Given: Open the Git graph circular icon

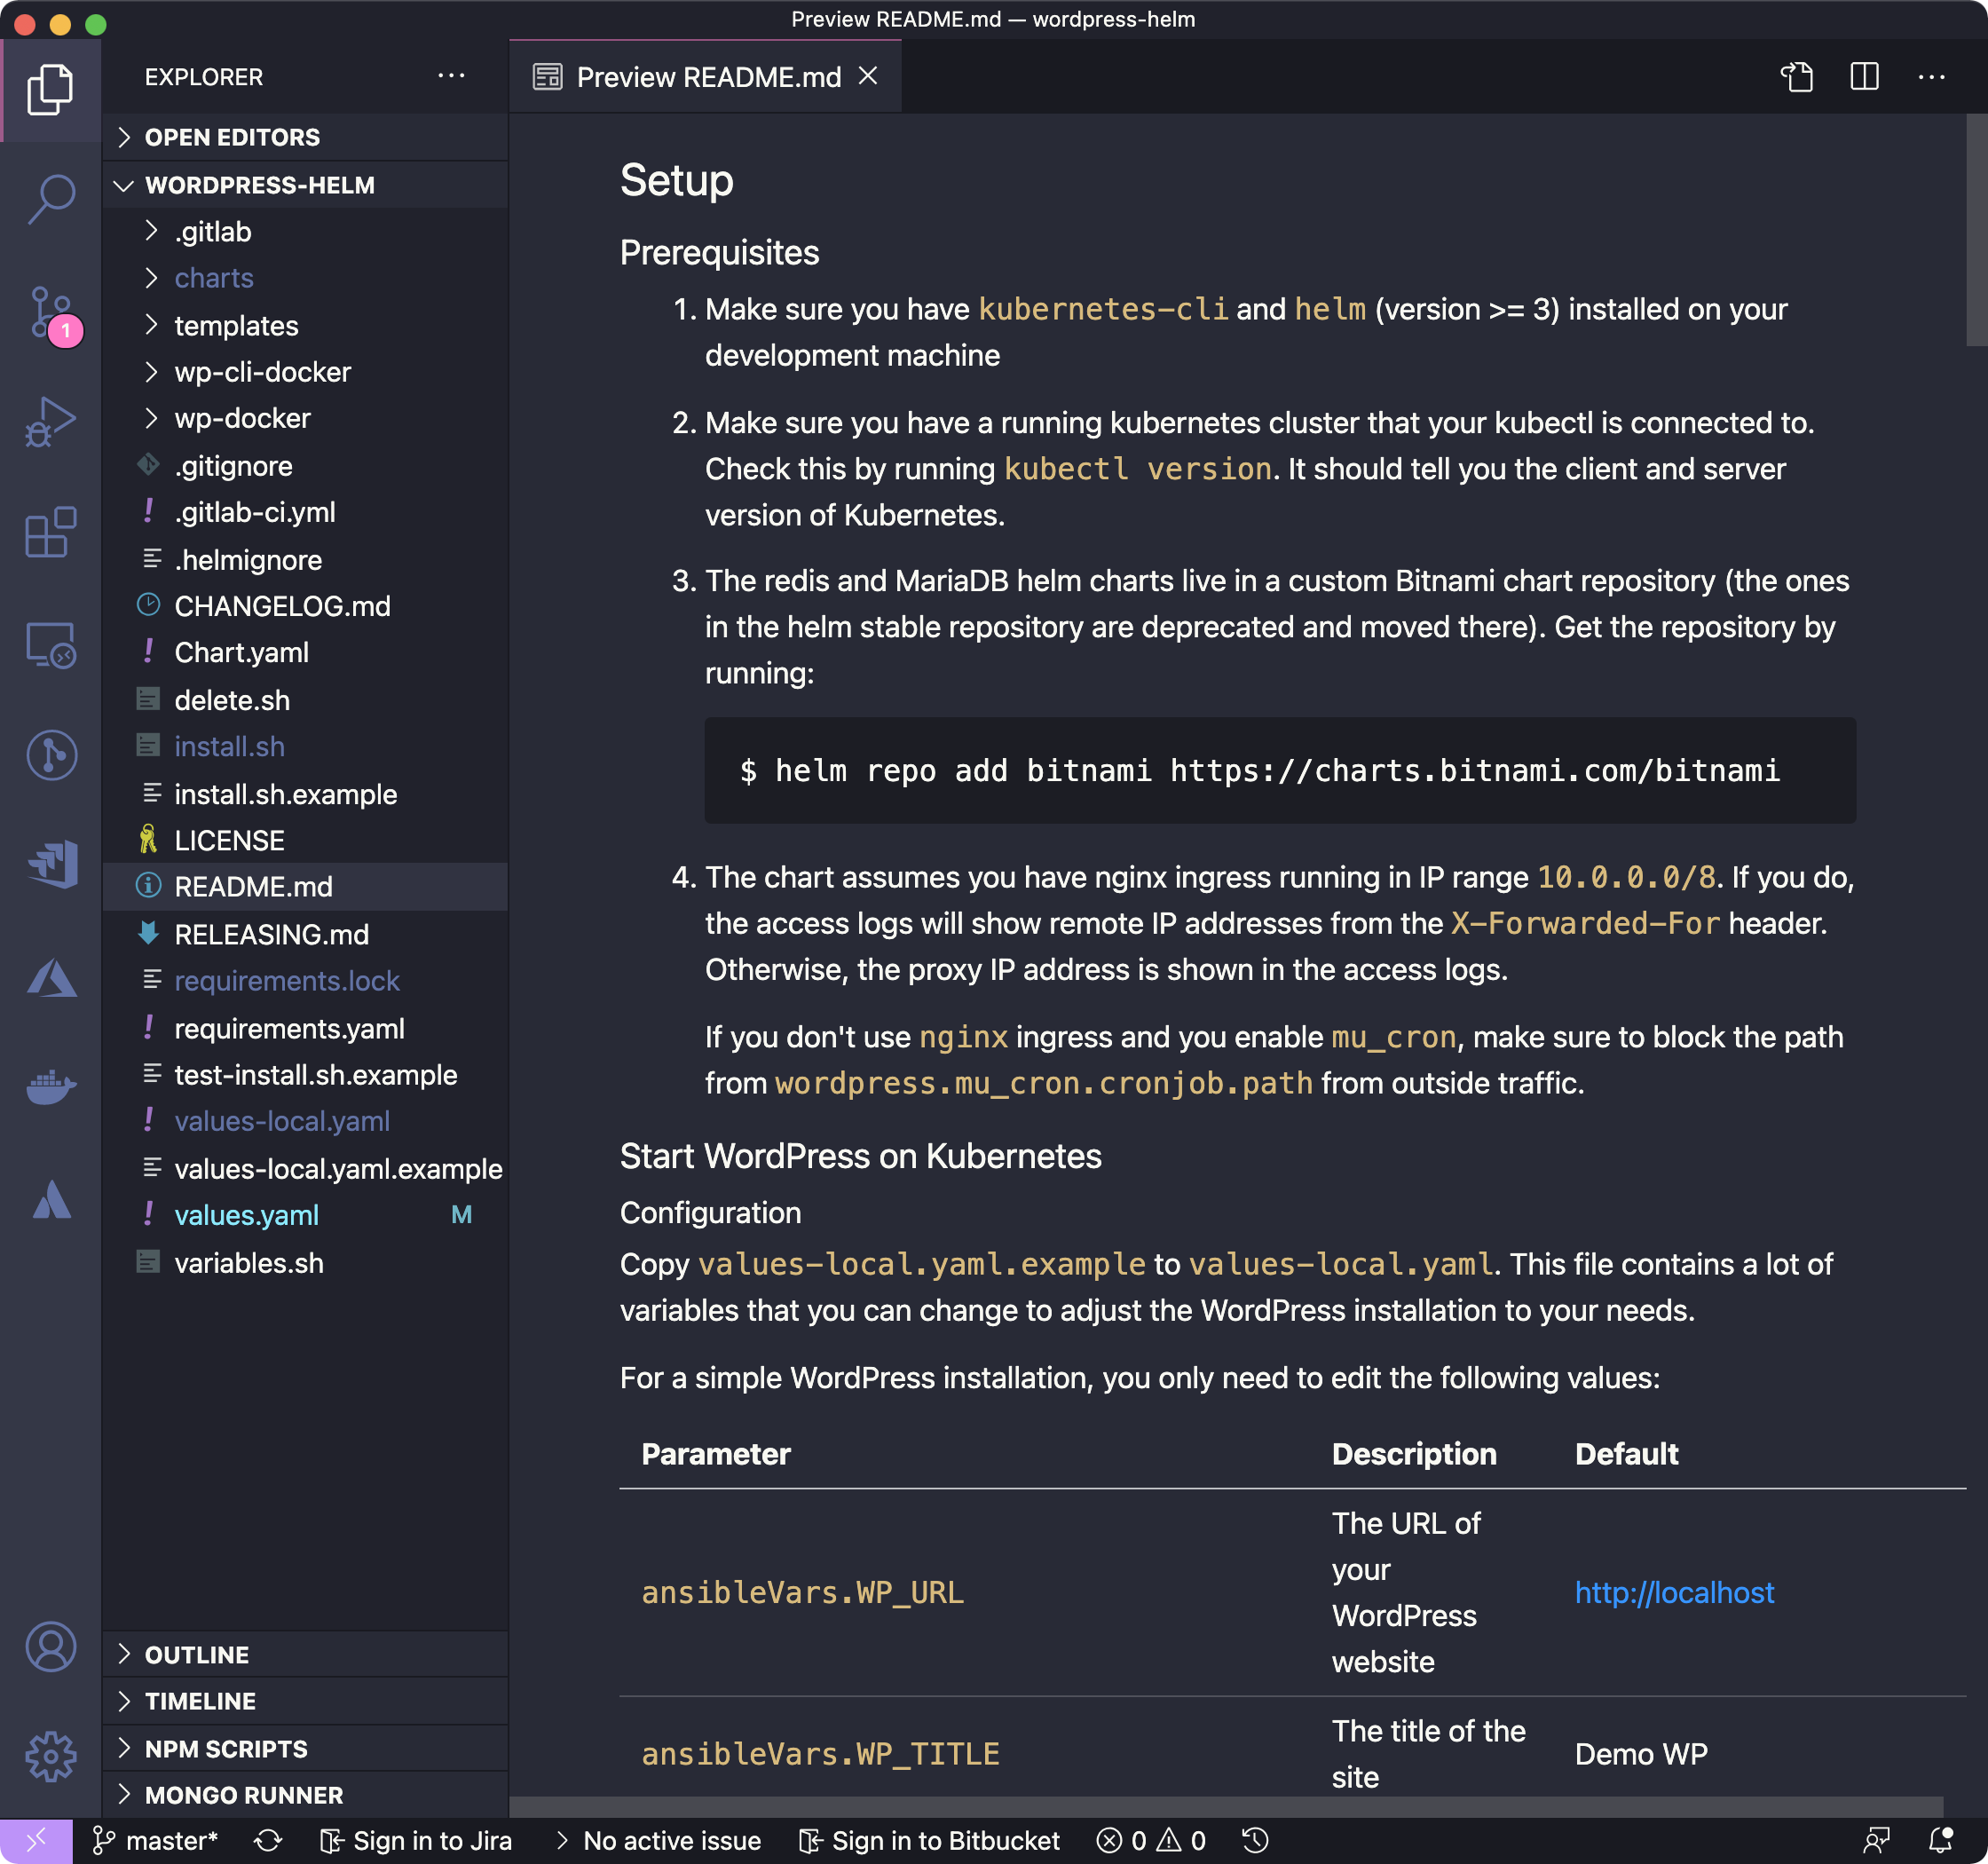Looking at the screenshot, I should pyautogui.click(x=50, y=755).
